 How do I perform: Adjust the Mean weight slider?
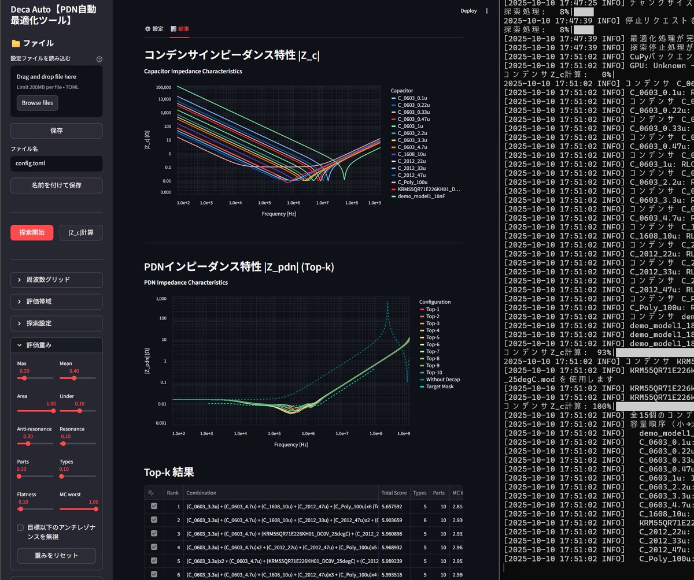point(74,378)
